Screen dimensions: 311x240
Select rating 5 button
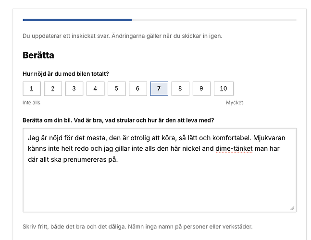pyautogui.click(x=117, y=88)
